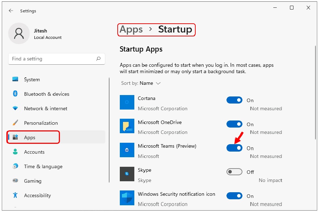
Task: Click the Skype app icon
Action: pos(127,174)
